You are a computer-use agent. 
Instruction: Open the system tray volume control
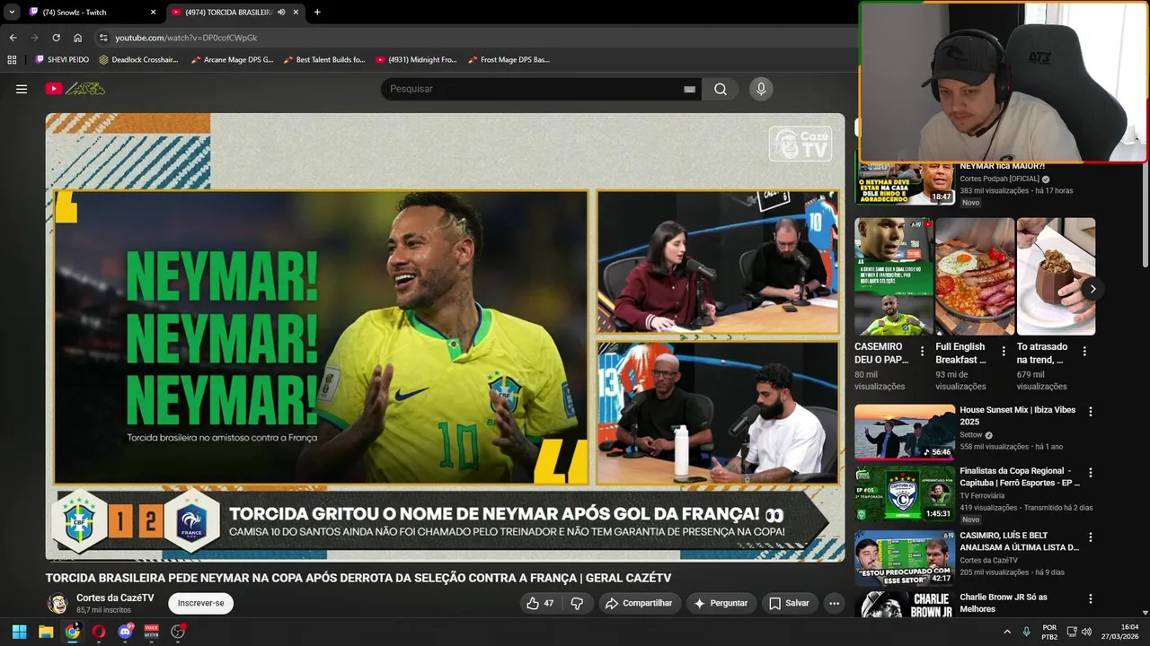pyautogui.click(x=1087, y=632)
